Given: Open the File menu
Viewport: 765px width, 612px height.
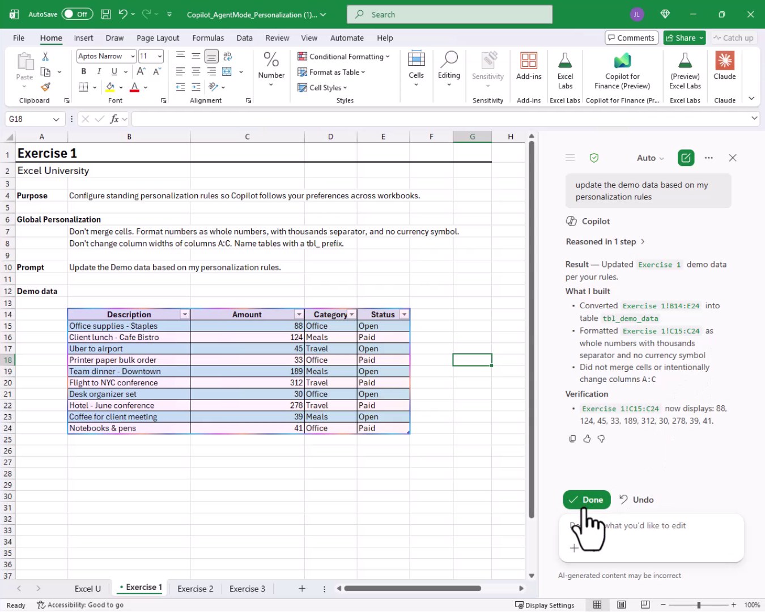Looking at the screenshot, I should 19,38.
